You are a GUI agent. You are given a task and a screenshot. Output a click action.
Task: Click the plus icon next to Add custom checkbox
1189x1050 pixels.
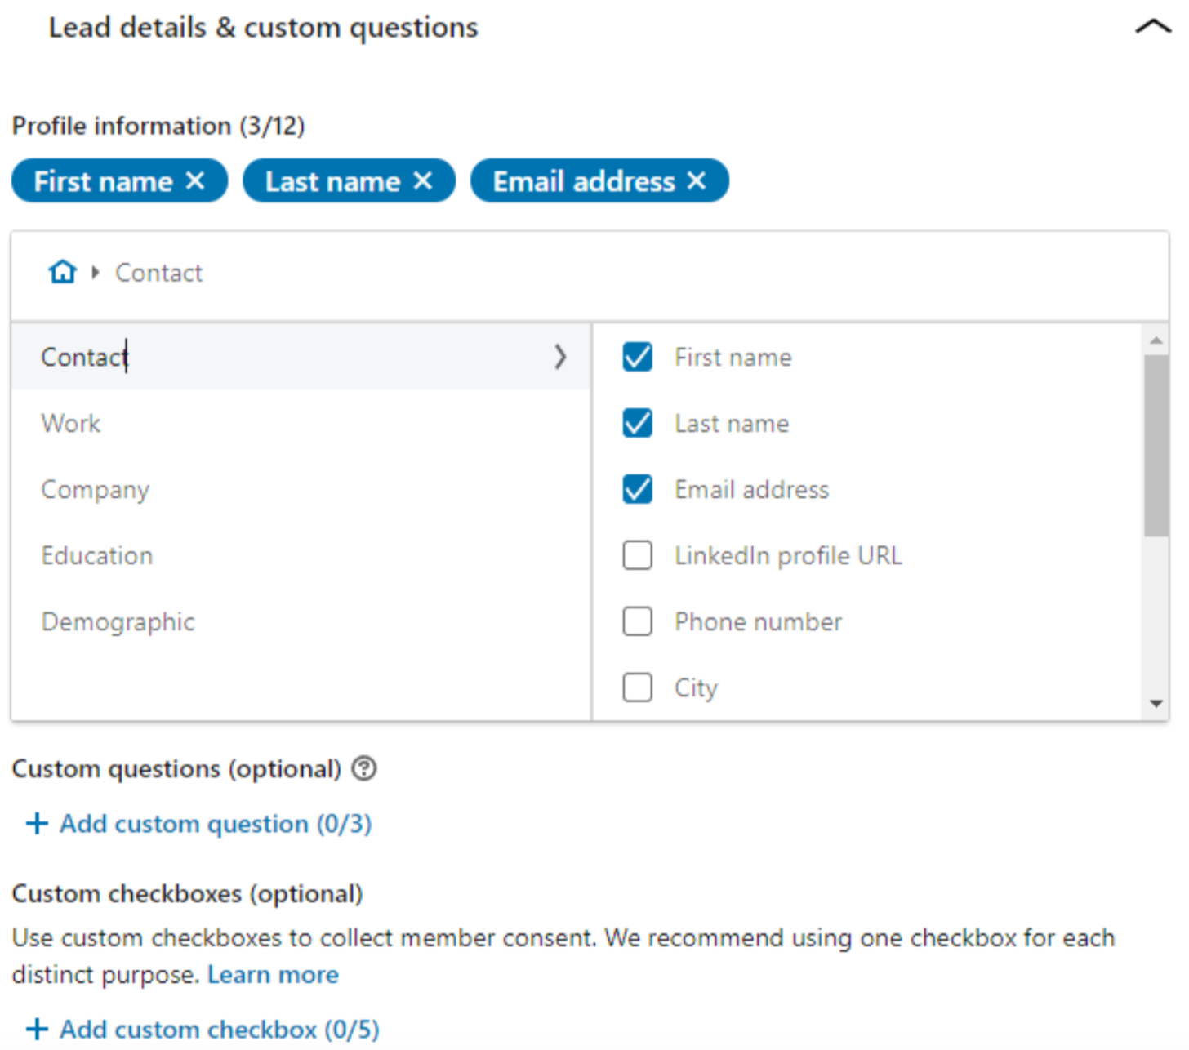[x=36, y=1029]
